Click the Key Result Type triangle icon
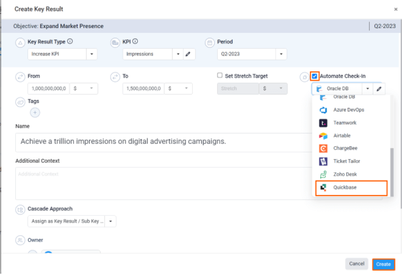 (20, 43)
